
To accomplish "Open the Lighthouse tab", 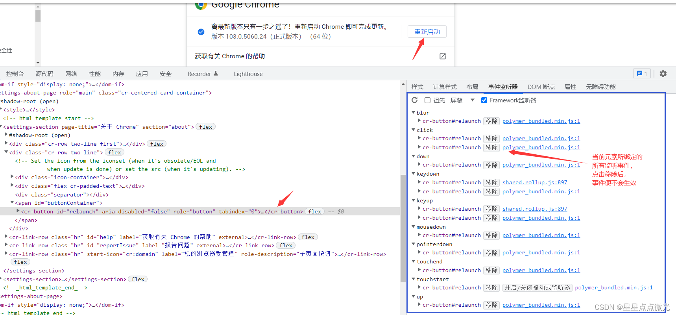I will tap(248, 74).
